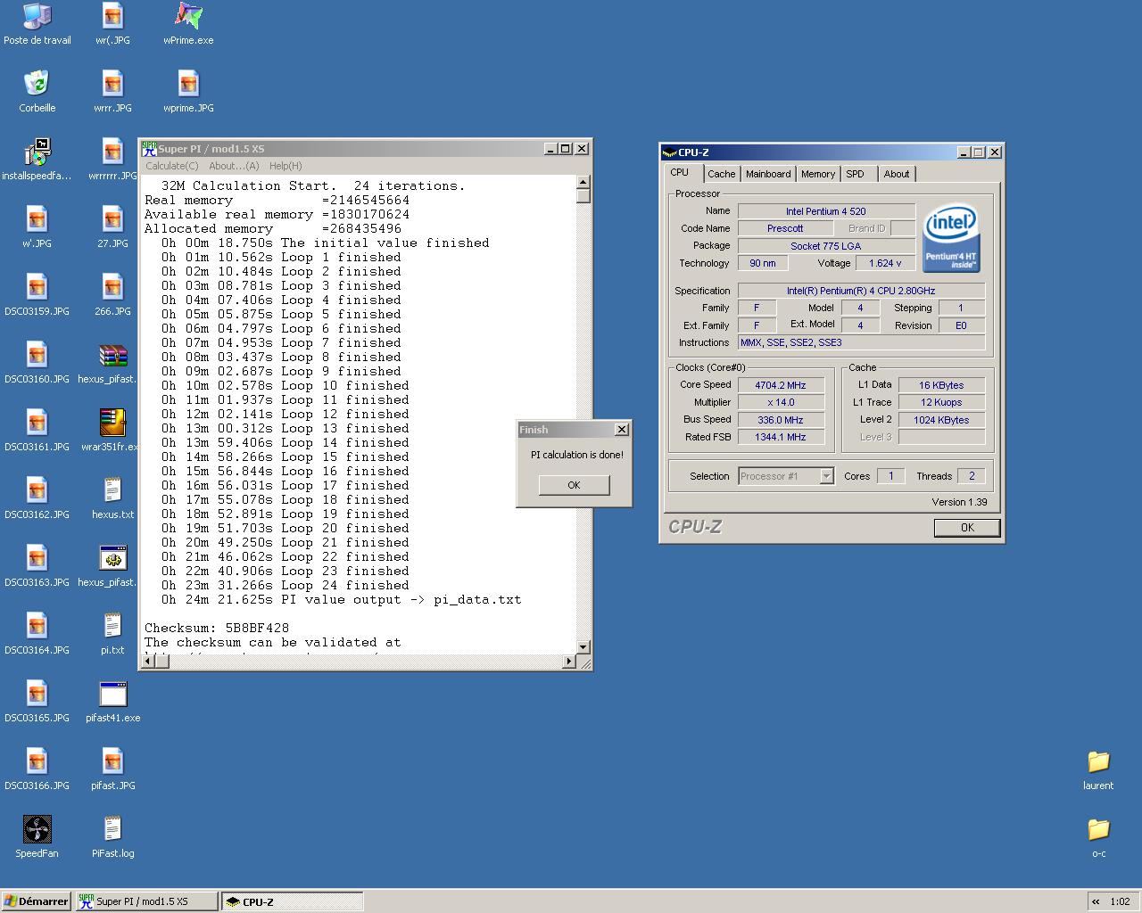Maximize the Super PI window
The image size is (1142, 913).
(x=566, y=149)
